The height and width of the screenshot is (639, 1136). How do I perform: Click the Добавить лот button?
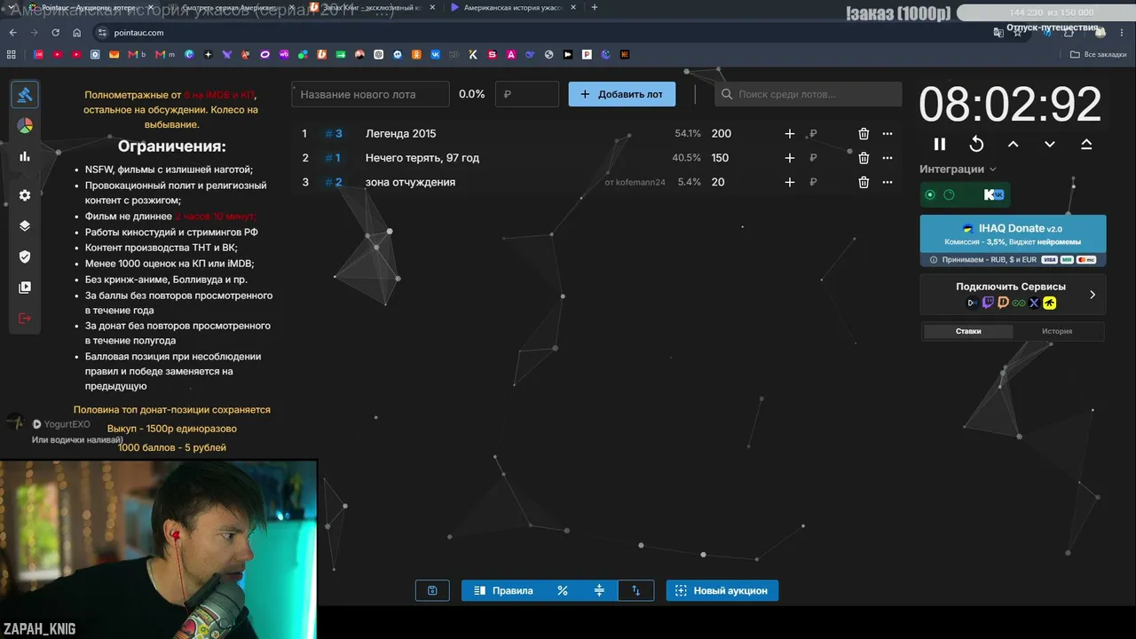point(622,94)
